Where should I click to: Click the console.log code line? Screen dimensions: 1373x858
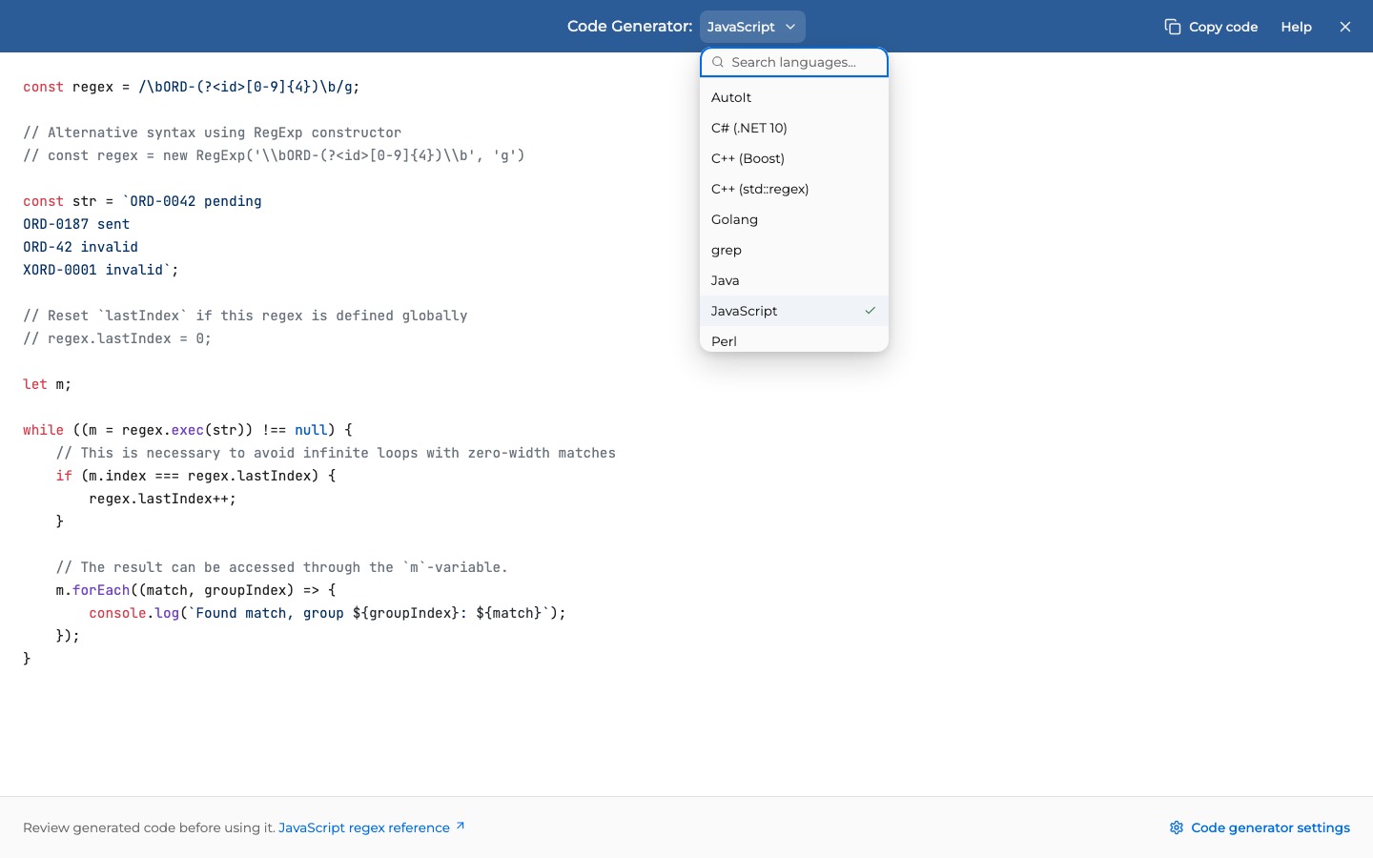[327, 613]
